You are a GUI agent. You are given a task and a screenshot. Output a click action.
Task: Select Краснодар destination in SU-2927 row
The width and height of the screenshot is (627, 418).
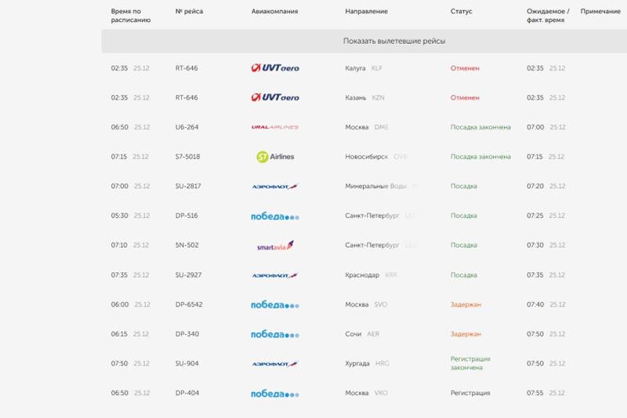362,275
